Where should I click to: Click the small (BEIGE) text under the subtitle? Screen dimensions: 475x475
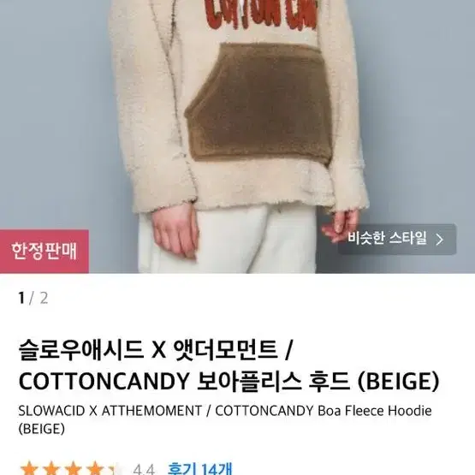[41, 429]
